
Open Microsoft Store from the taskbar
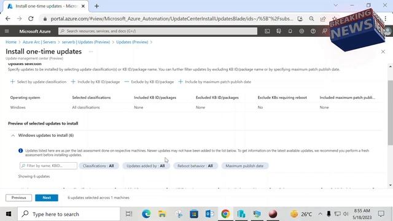[x=194, y=214]
